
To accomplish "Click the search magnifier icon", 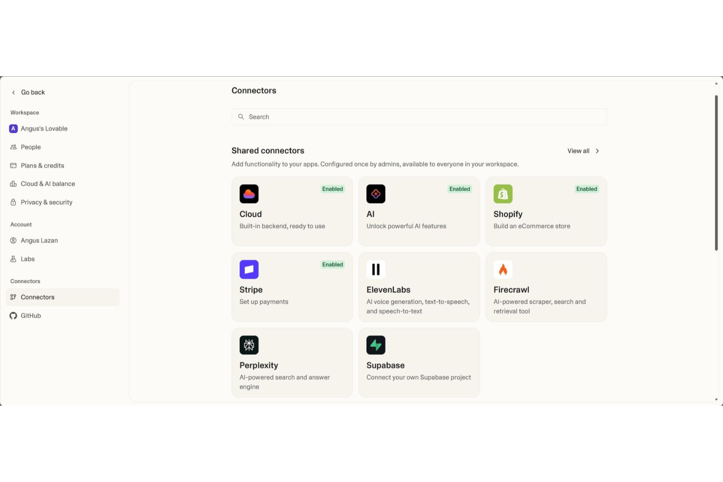I will [241, 117].
